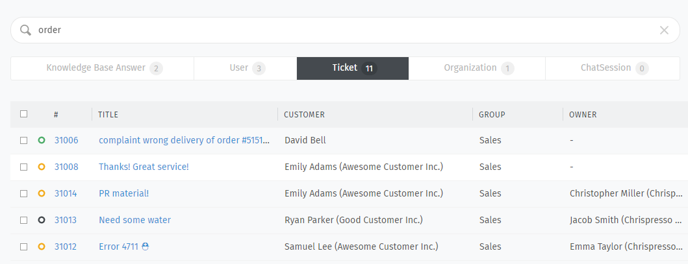Clear the search field with X icon
Viewport: 688px width, 264px height.
coord(664,30)
